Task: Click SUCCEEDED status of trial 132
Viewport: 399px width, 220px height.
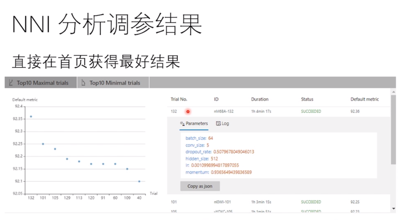Action: [311, 112]
